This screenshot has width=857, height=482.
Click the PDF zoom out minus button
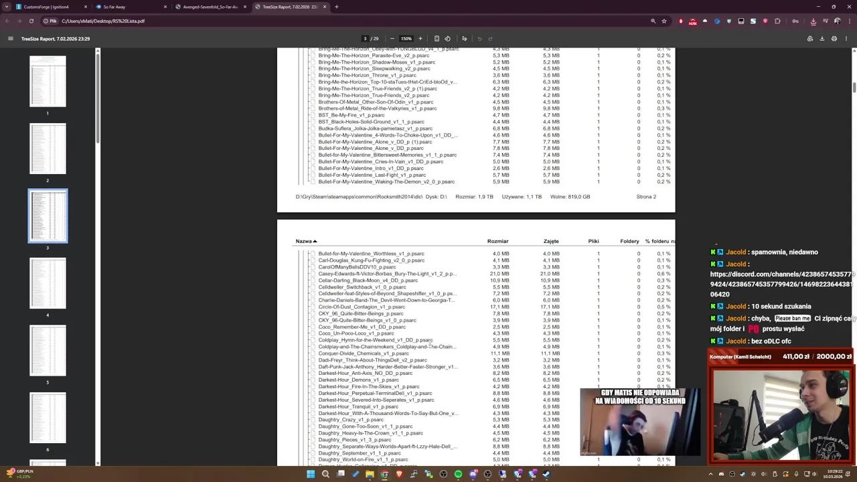(x=392, y=38)
